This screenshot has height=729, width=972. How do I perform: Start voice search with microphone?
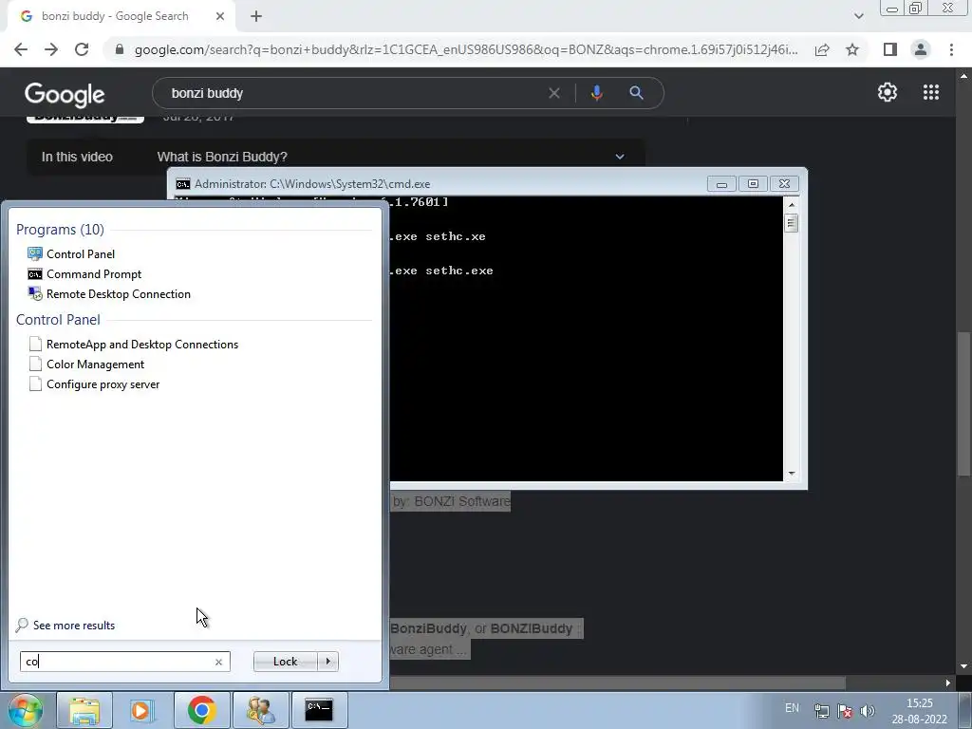596,93
